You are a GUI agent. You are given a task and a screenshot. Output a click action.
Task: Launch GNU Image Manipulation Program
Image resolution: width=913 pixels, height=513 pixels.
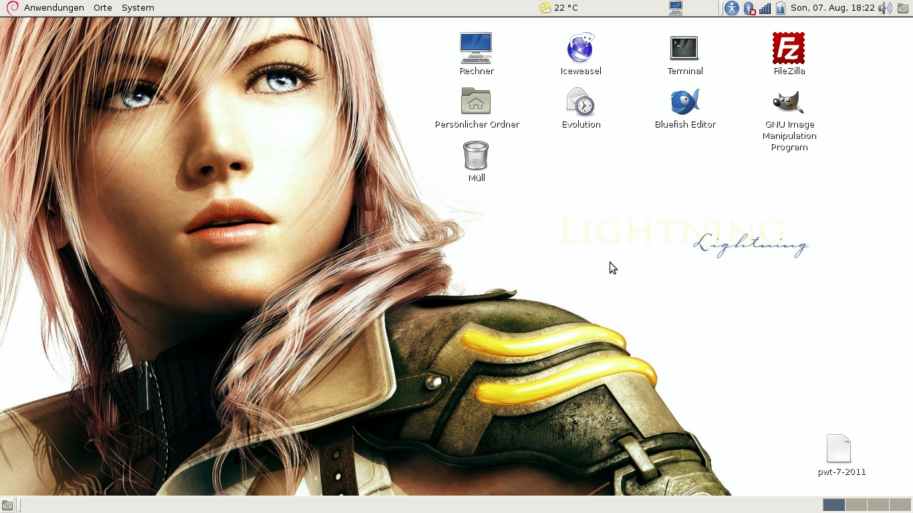point(789,102)
